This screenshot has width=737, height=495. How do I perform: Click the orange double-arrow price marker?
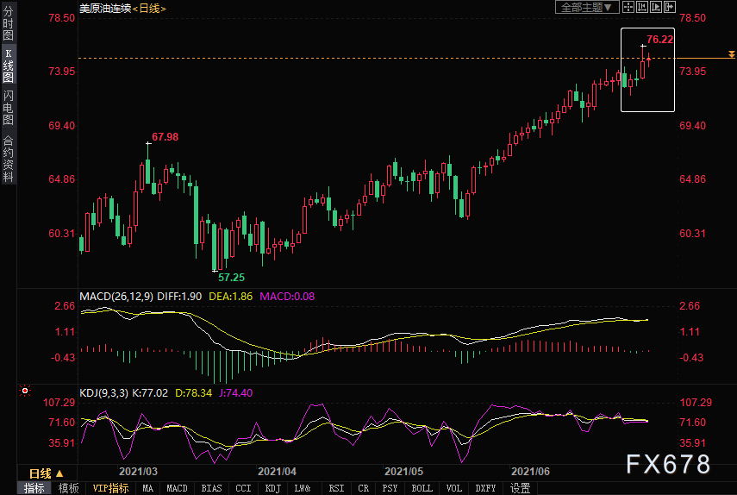731,54
